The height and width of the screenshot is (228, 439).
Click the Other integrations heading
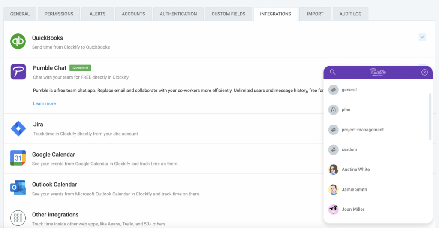(55, 215)
